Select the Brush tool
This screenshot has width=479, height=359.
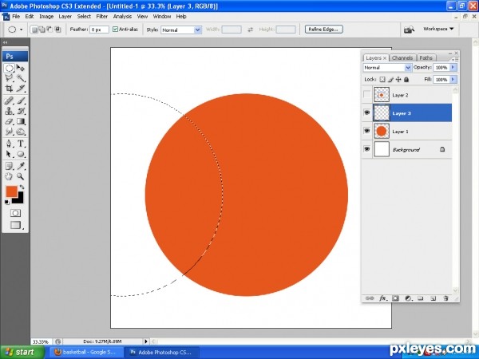21,101
